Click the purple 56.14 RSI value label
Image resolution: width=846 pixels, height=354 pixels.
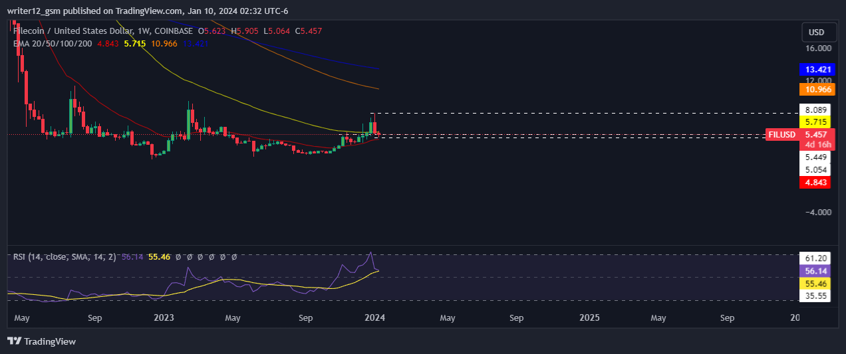(815, 271)
